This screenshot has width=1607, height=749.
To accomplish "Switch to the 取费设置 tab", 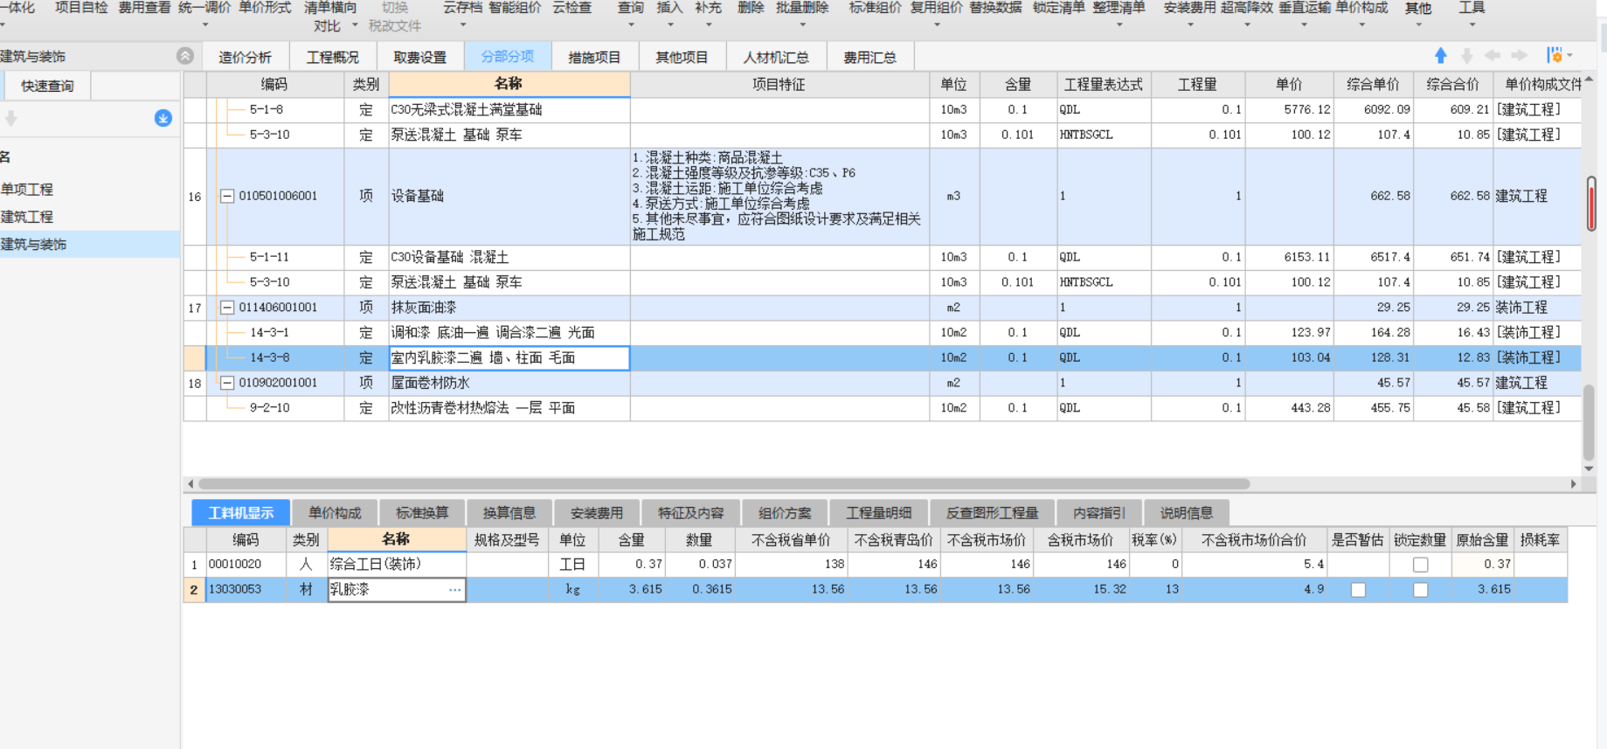I will pyautogui.click(x=419, y=57).
